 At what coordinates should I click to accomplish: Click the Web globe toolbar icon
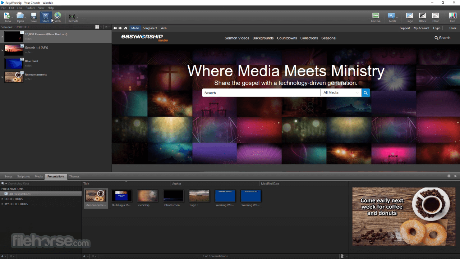pyautogui.click(x=57, y=16)
